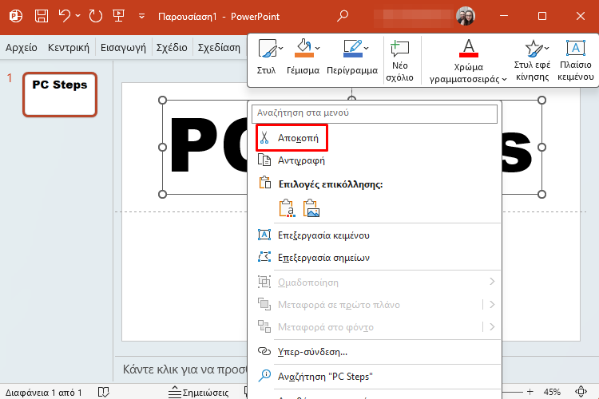Click the Undo arrow icon

point(65,16)
